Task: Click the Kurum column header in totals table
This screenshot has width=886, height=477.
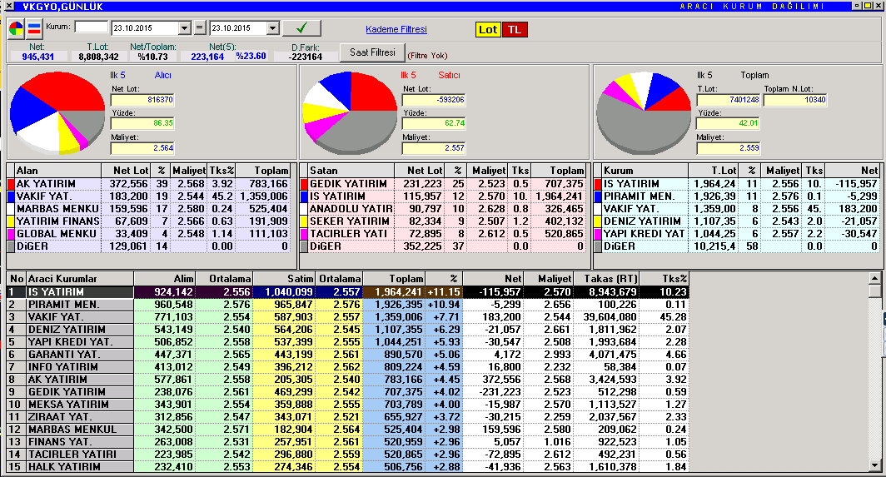Action: [x=645, y=171]
